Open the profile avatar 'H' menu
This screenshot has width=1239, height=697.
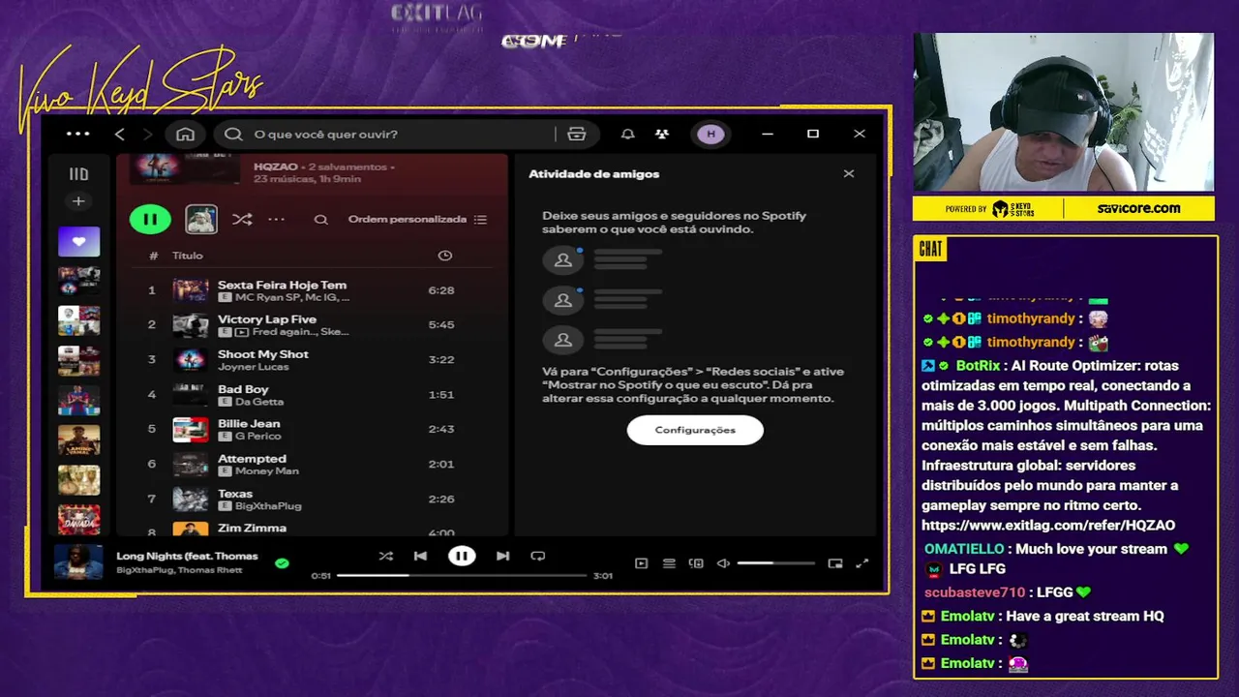coord(711,134)
